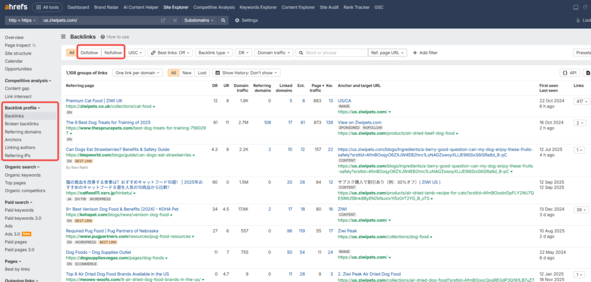This screenshot has height=282, width=591.
Task: Open Show history: Don't show dropdown
Action: click(246, 73)
